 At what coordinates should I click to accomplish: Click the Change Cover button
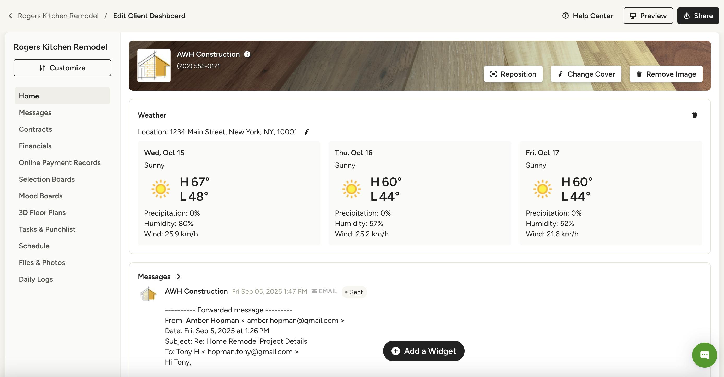586,74
